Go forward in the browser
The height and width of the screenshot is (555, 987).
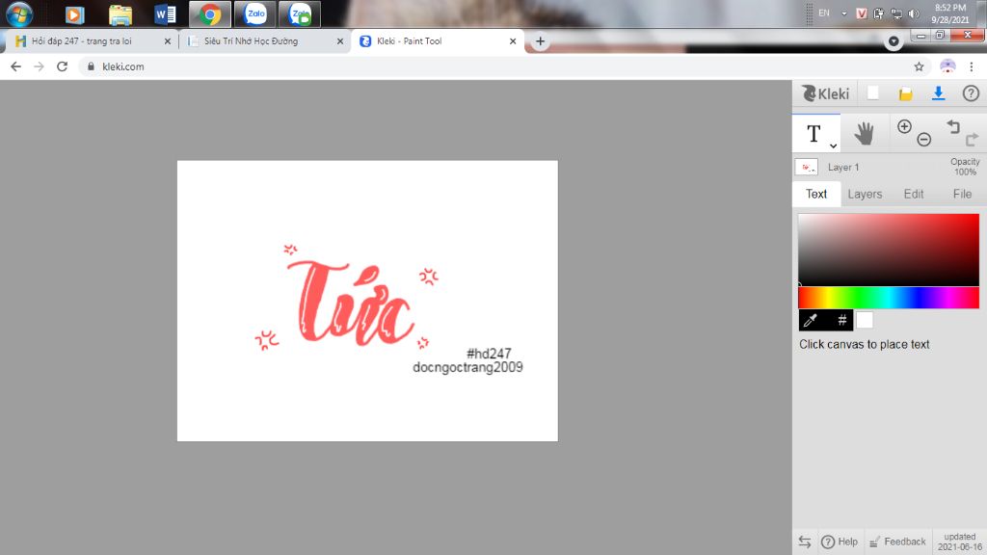[39, 66]
